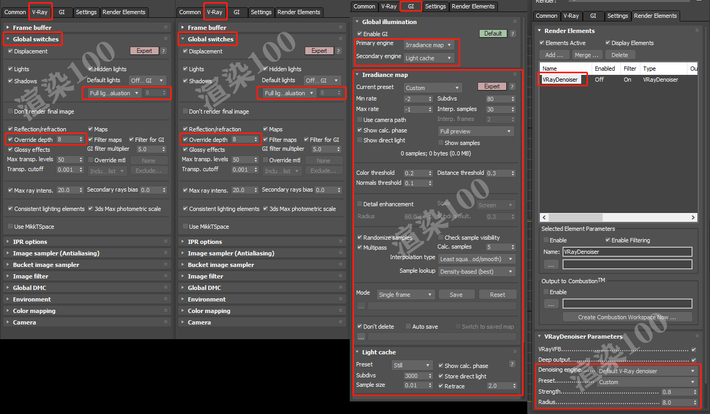Open the Settings tab in Render Elements panel
This screenshot has width=710, height=414.
click(617, 16)
